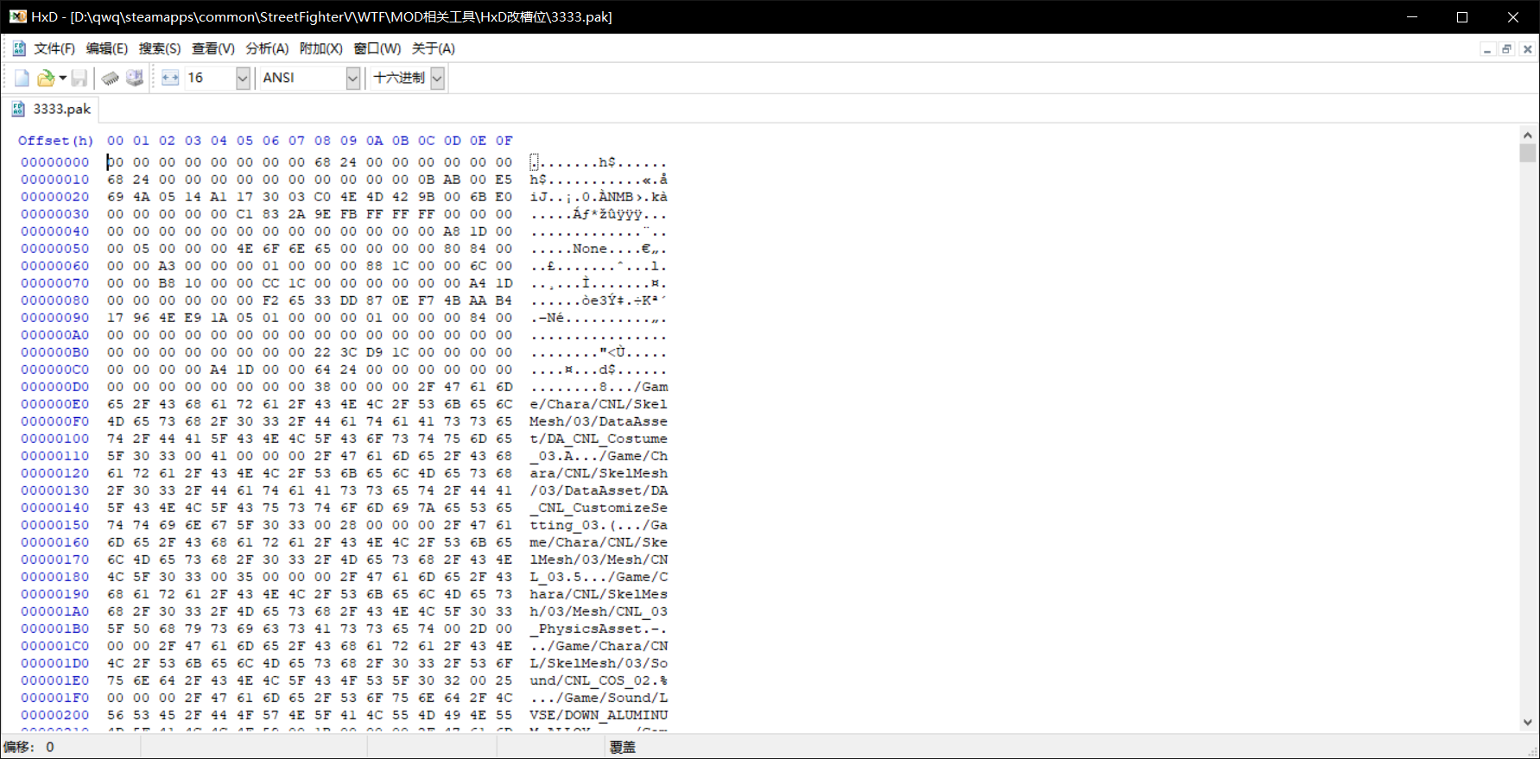Screen dimensions: 1540x759
Task: Create a new file with the blank page icon
Action: pos(22,79)
